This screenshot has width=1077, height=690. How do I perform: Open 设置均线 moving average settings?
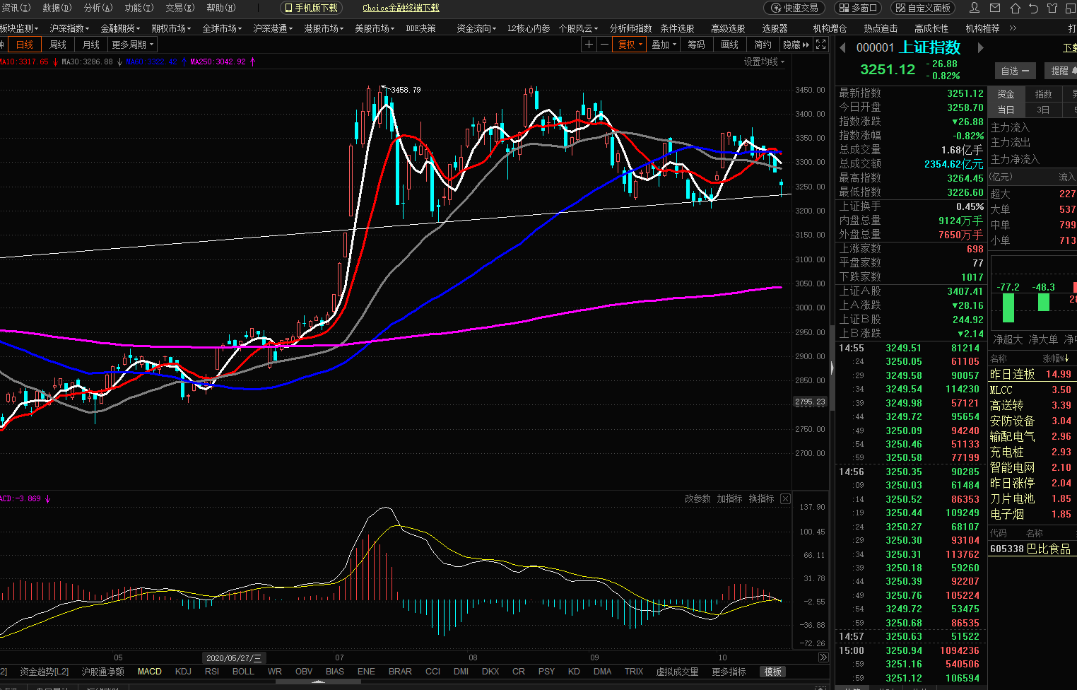point(764,62)
